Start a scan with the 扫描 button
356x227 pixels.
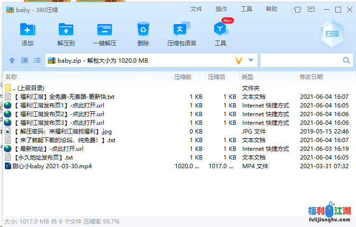pyautogui.click(x=331, y=34)
